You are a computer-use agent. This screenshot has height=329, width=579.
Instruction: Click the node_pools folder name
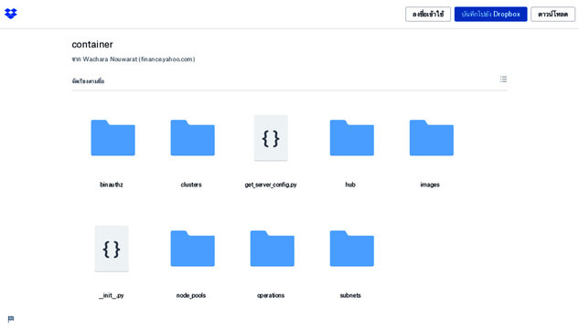[191, 295]
